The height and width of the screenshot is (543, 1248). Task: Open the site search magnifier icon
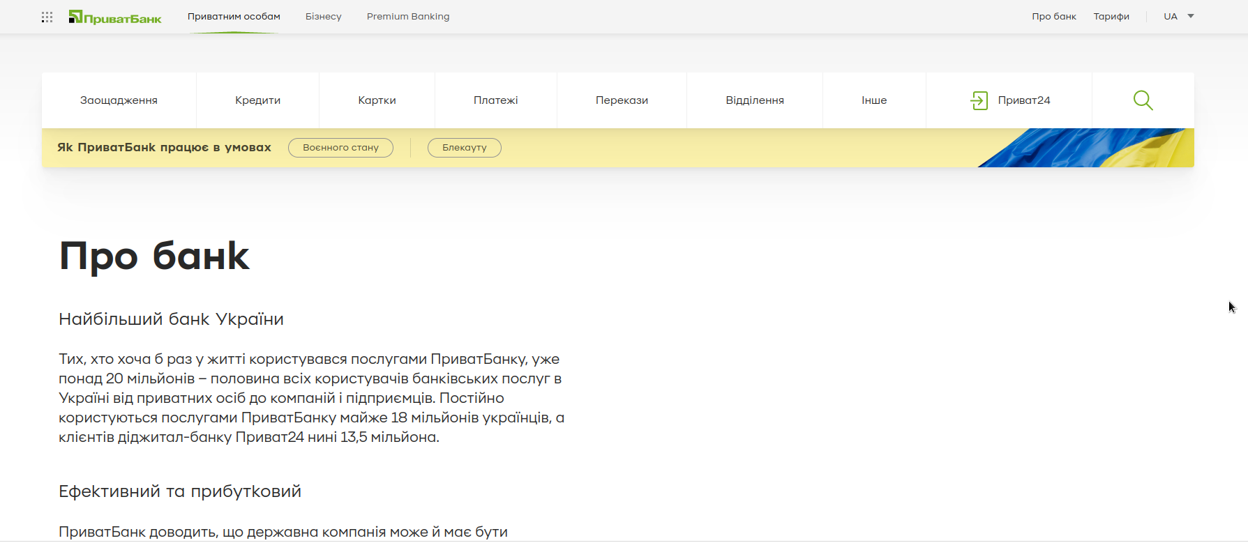point(1143,100)
